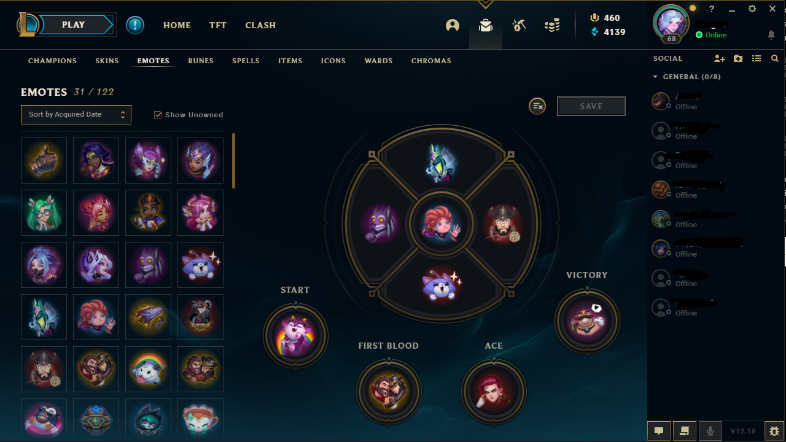Screen dimensions: 786x442
Task: Select the thumbs-up gauntlet emote thumbnail
Action: pyautogui.click(x=44, y=160)
